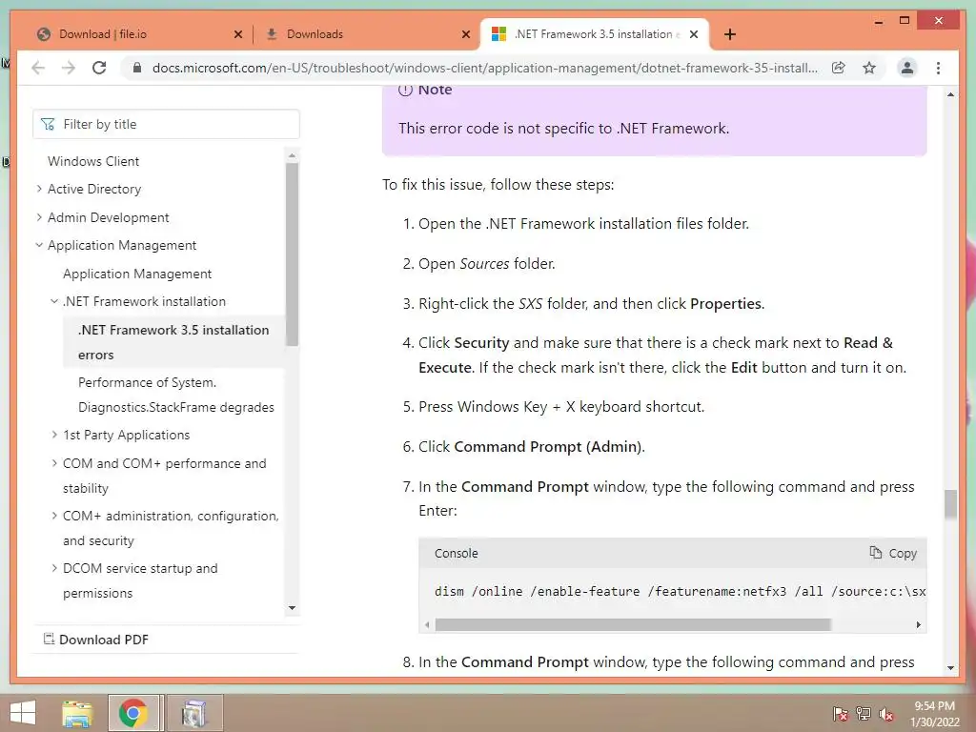This screenshot has width=976, height=732.
Task: Expand COM+ administration, configuration, and security
Action: 54,516
